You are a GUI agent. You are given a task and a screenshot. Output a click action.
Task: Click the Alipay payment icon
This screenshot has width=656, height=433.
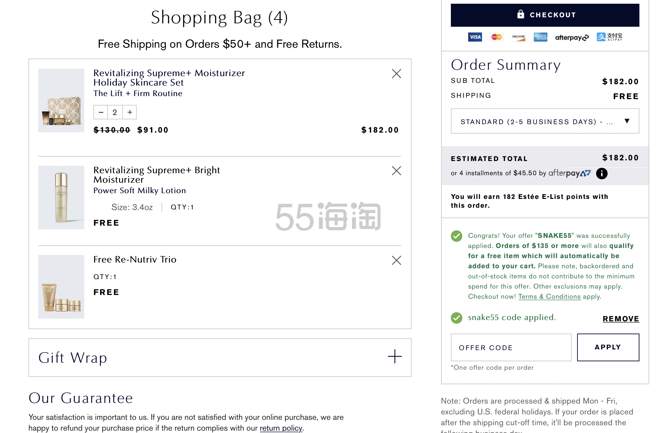(610, 37)
